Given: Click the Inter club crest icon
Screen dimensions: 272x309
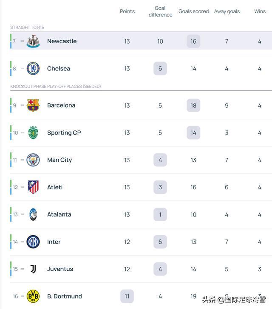Looking at the screenshot, I should pos(33,242).
